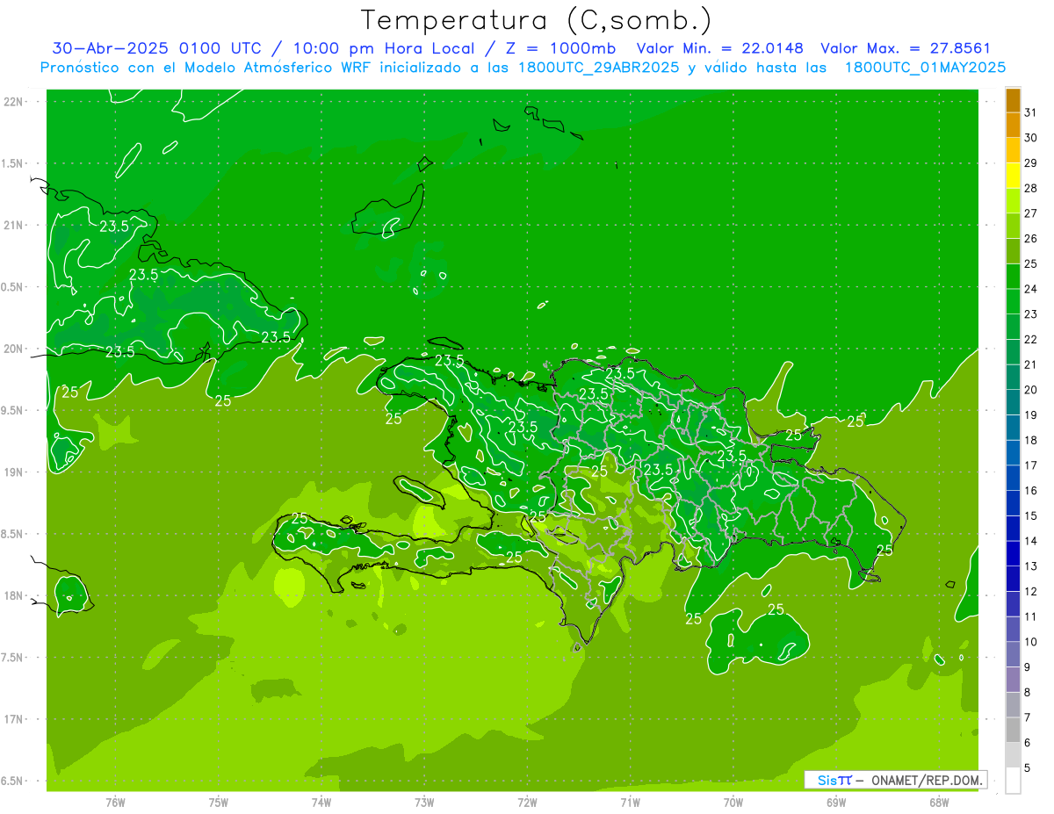Image resolution: width=1054 pixels, height=814 pixels.
Task: Click the legend value '18'
Action: [1031, 440]
